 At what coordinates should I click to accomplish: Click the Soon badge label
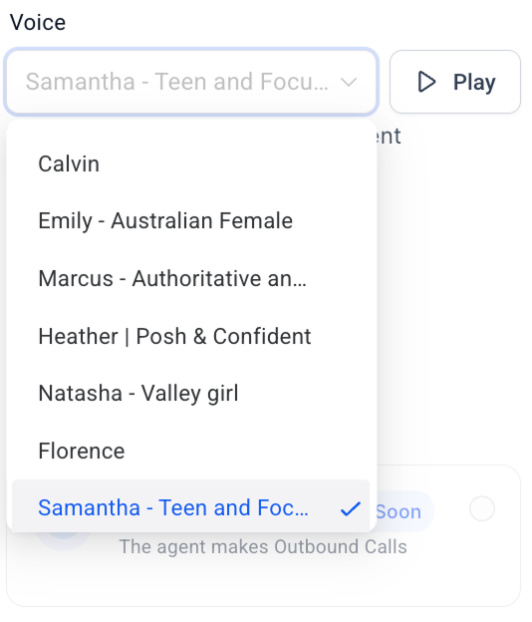(399, 511)
